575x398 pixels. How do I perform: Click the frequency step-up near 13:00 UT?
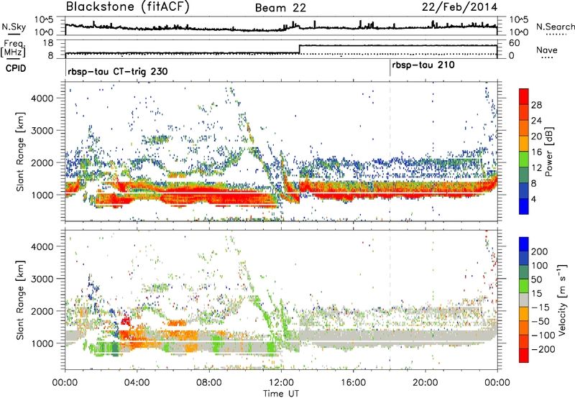[300, 49]
